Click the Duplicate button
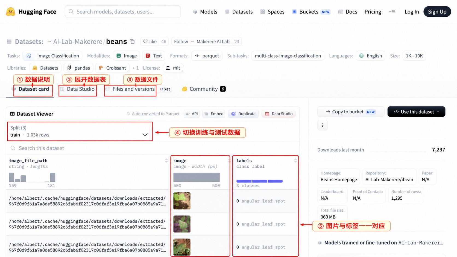457x257 pixels. click(x=243, y=114)
